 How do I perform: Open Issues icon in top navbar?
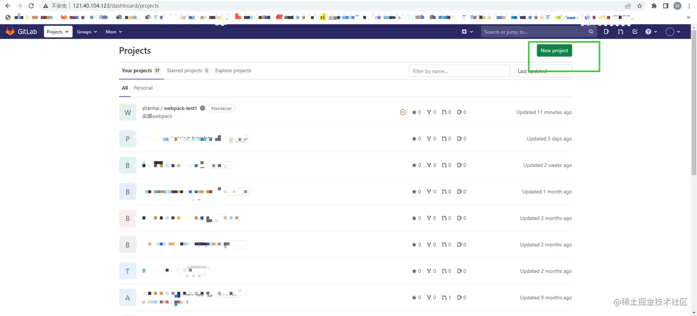coord(606,32)
